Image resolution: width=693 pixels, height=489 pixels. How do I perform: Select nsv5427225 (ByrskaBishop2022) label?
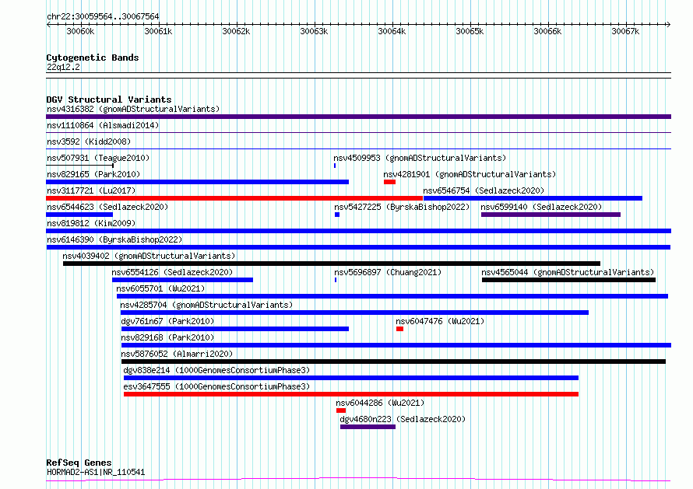[x=402, y=207]
